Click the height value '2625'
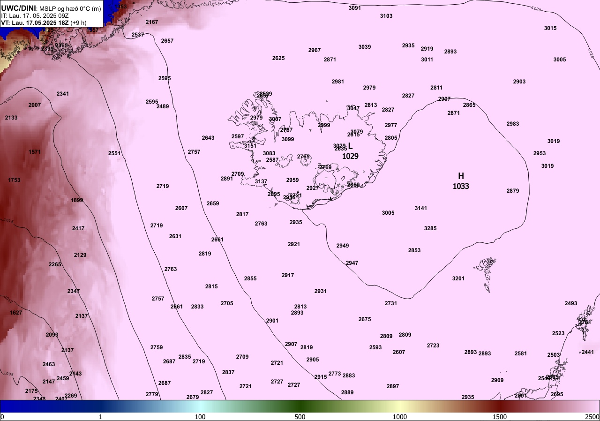This screenshot has width=600, height=421. (x=278, y=58)
